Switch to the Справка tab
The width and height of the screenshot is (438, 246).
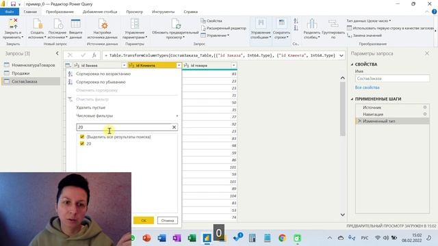(x=191, y=12)
